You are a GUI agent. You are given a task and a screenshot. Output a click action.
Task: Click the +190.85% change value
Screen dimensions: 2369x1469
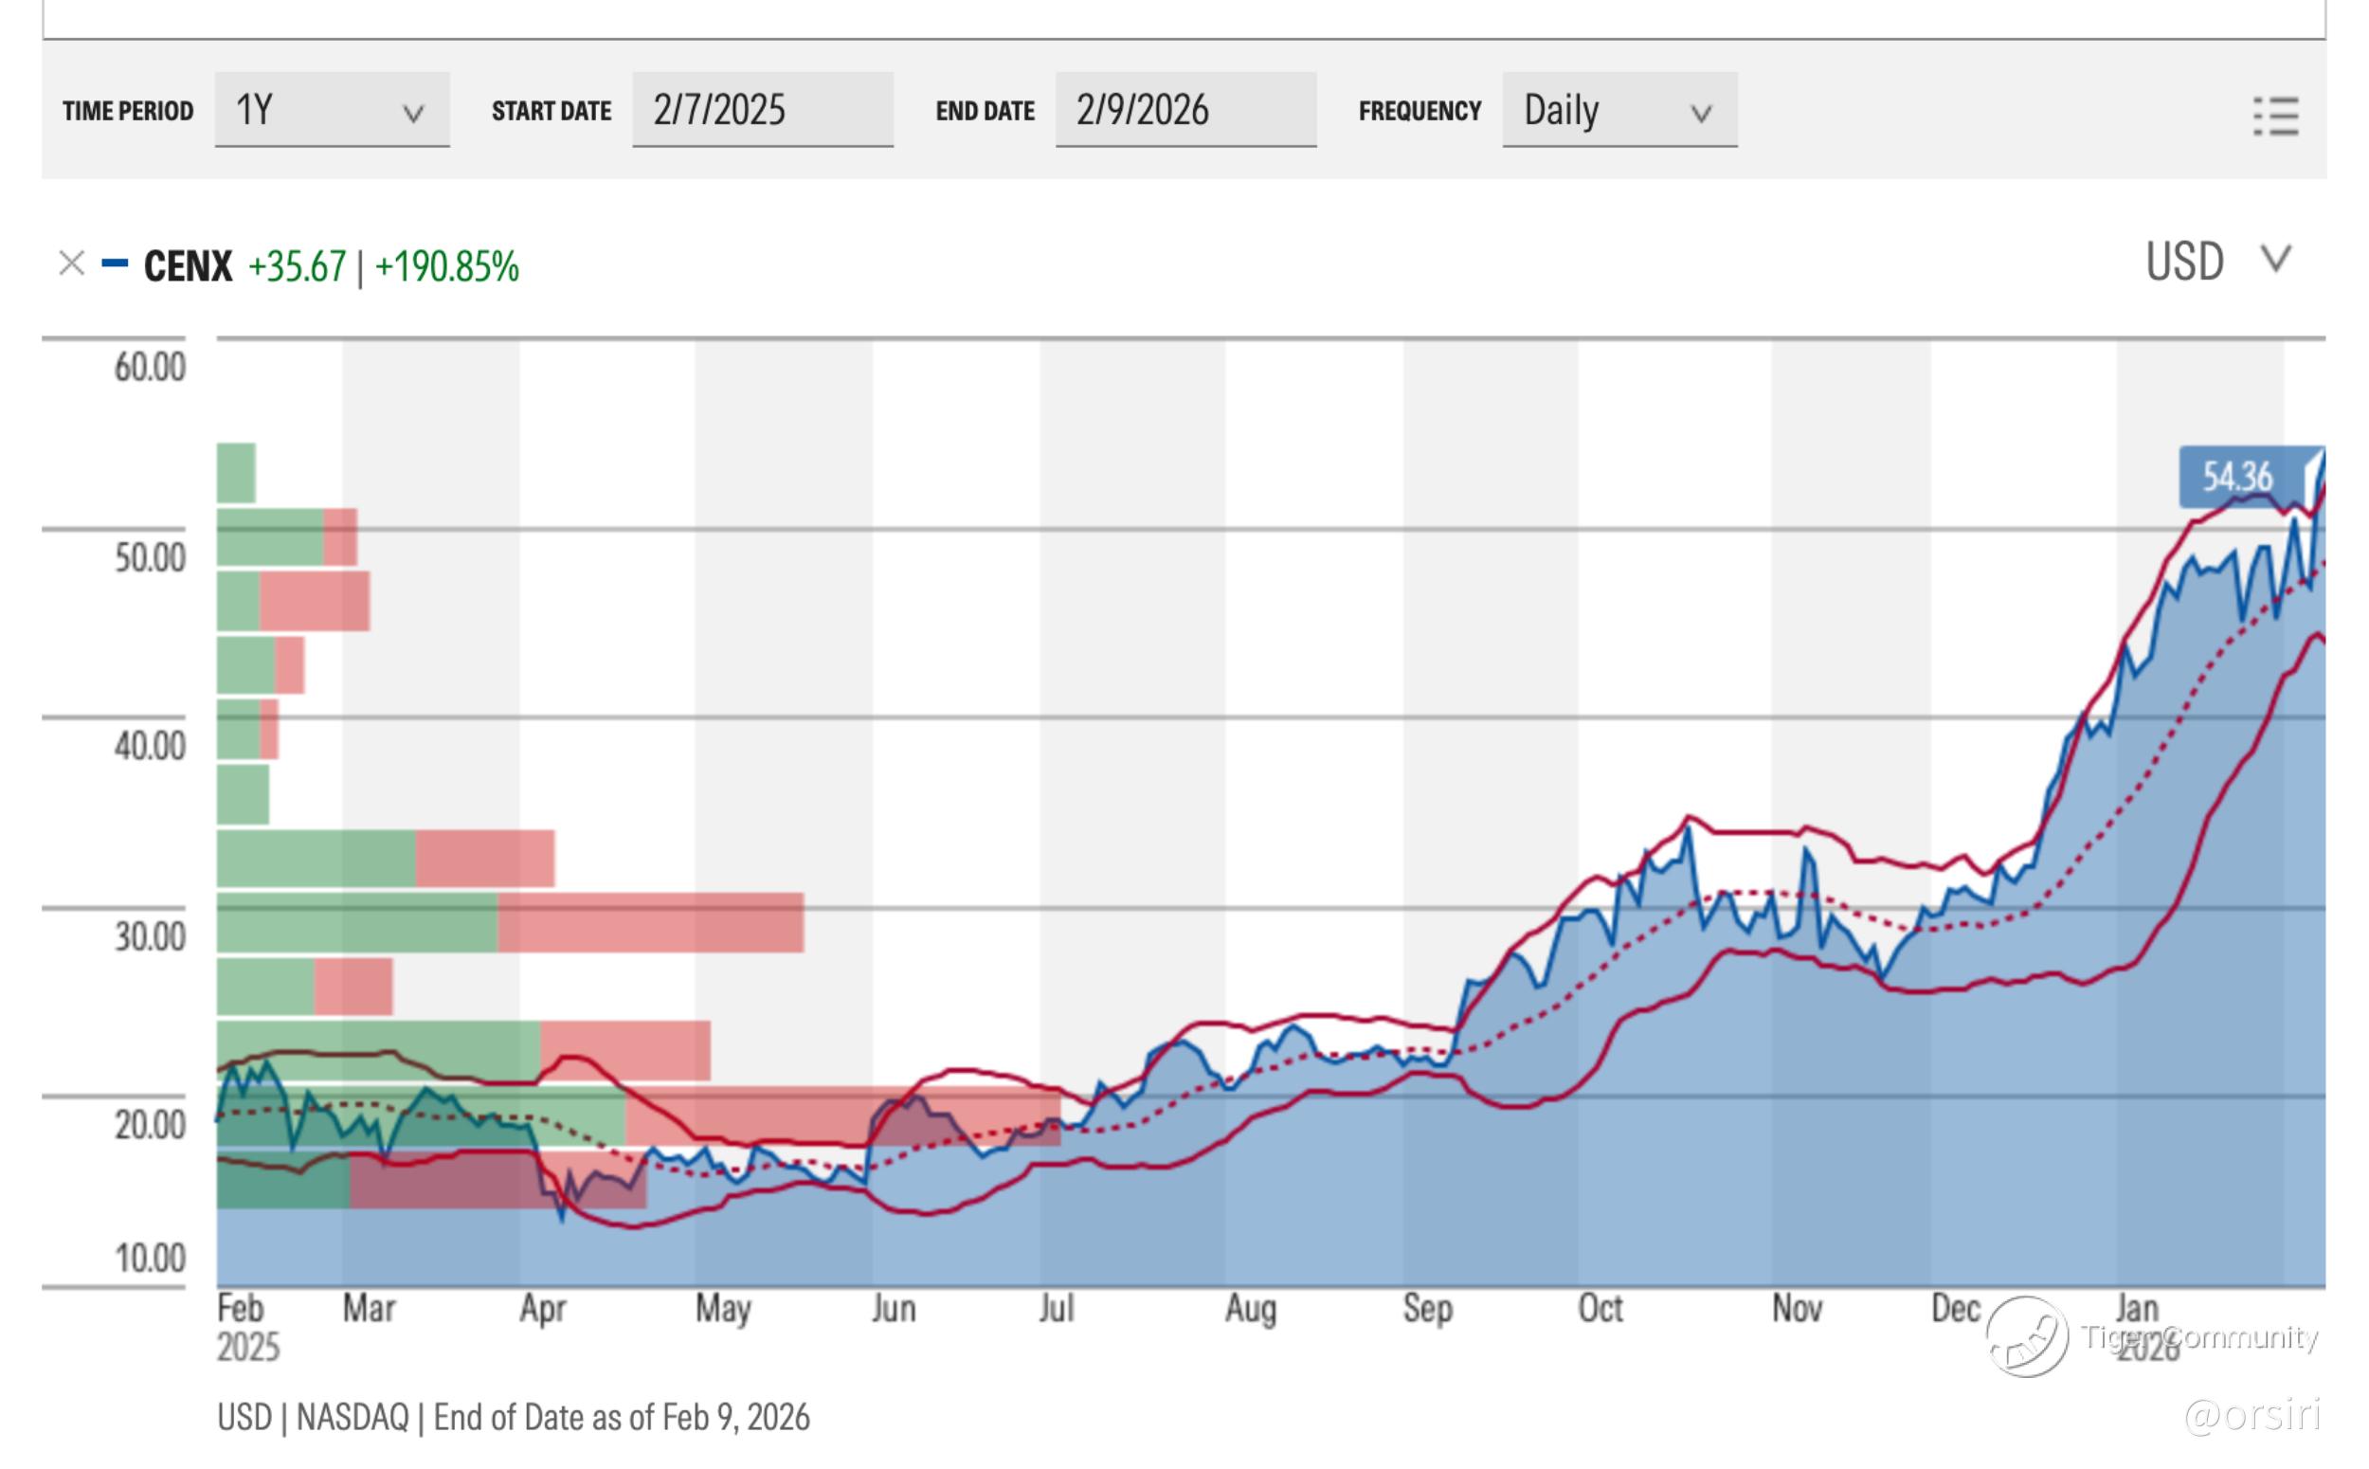tap(447, 266)
